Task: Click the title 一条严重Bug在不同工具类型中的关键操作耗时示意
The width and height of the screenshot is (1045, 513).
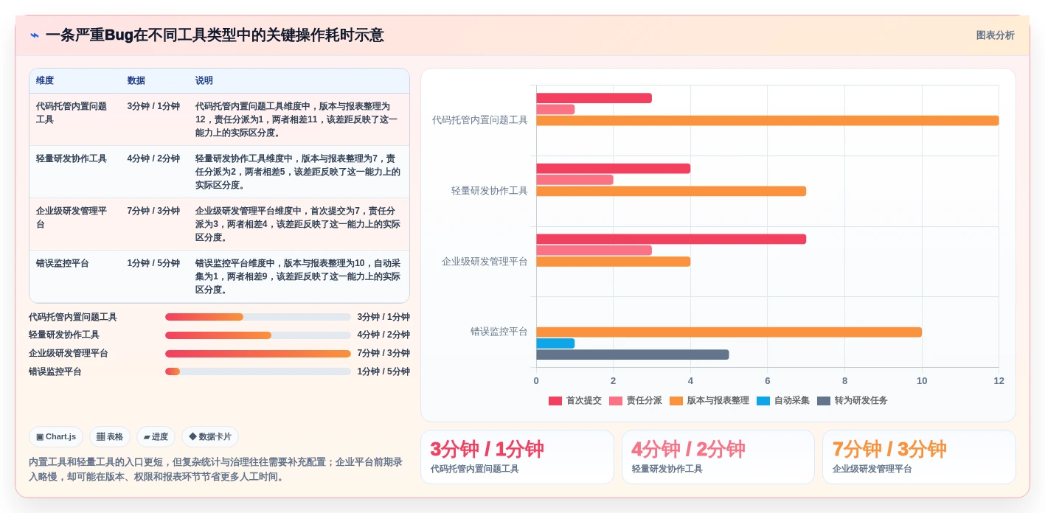Action: [x=215, y=35]
